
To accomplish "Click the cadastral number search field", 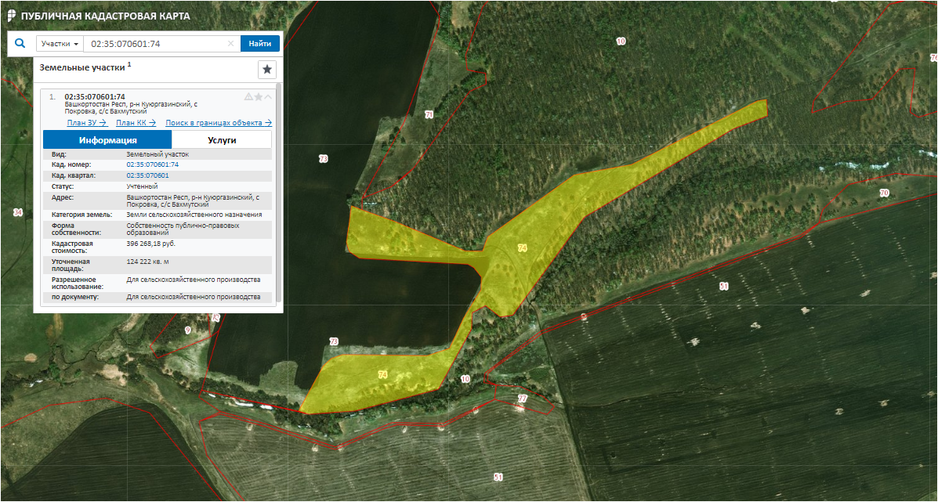I will (155, 44).
